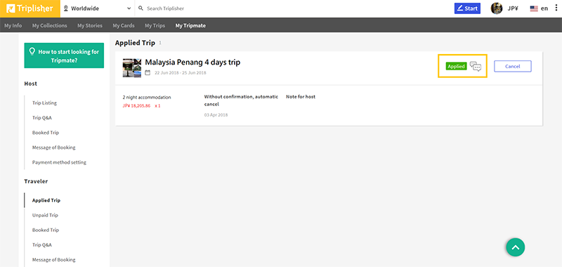562x267 pixels.
Task: Open Message of Booking under Traveler
Action: [54, 260]
